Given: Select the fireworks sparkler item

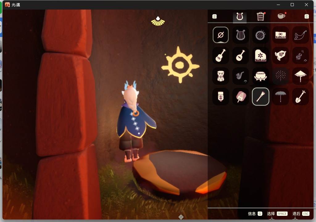Looking at the screenshot, I should click(280, 76).
